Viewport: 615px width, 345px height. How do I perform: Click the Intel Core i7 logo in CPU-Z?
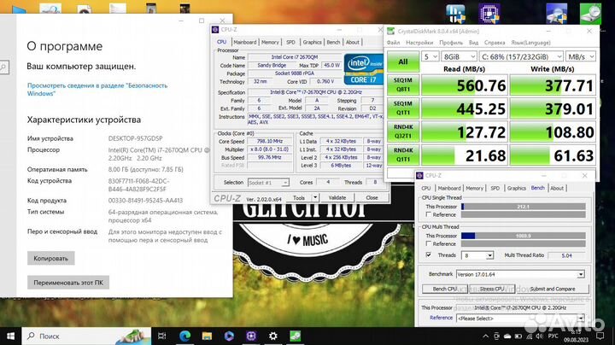(x=364, y=69)
